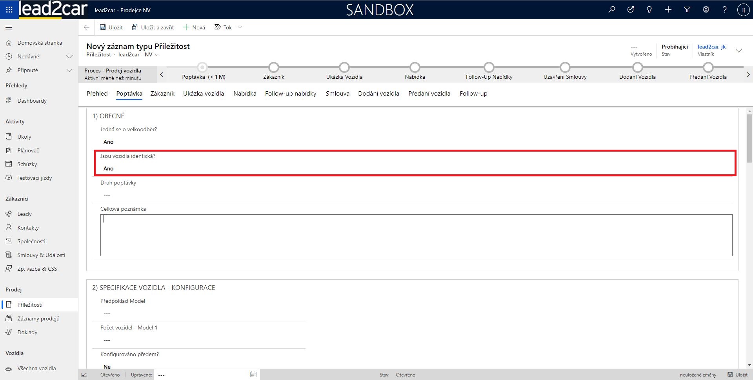Toggle 'Konfigurováno předem?' Ne value
Image resolution: width=753 pixels, height=380 pixels.
tap(107, 366)
